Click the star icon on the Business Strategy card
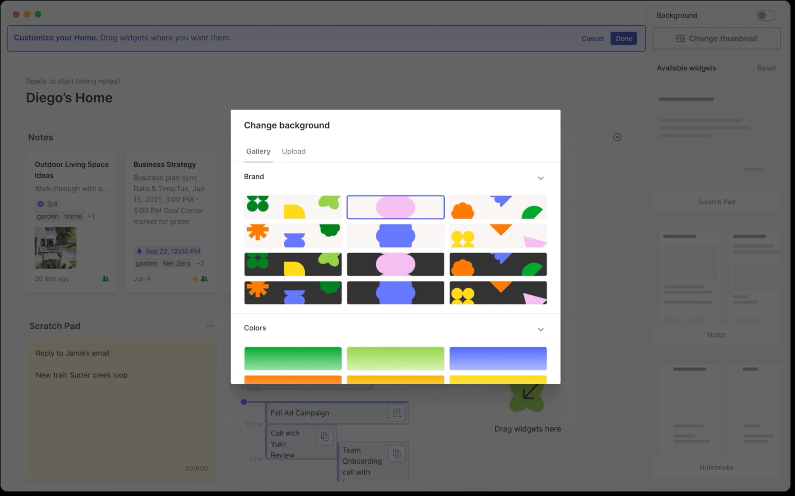795x496 pixels. (195, 279)
